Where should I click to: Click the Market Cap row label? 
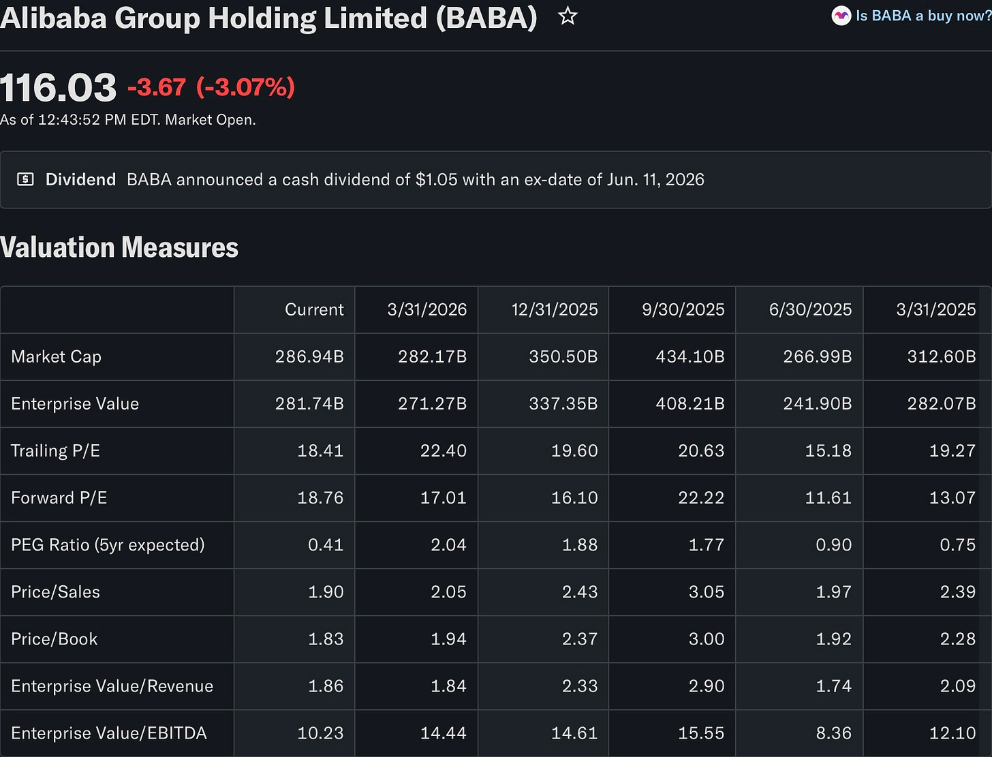(x=57, y=356)
